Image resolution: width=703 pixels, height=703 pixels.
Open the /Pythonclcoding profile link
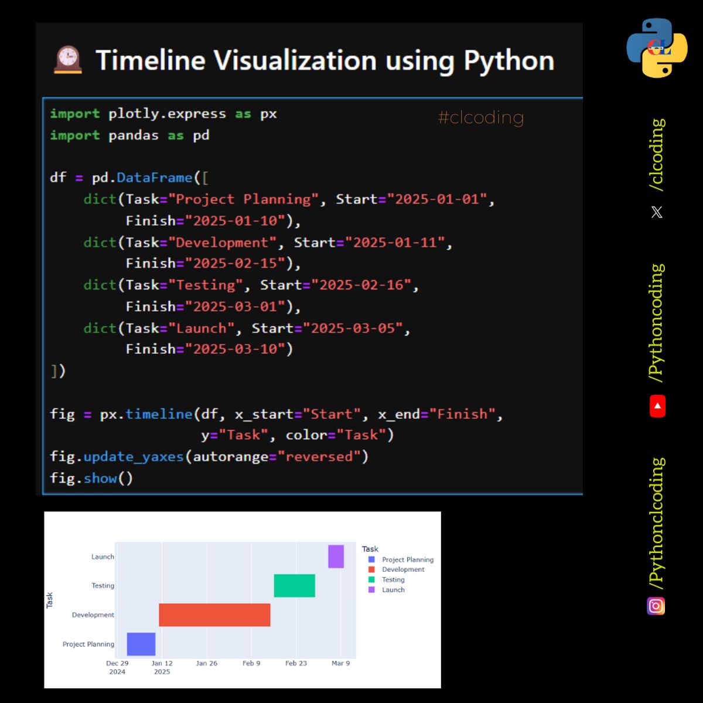(x=657, y=523)
